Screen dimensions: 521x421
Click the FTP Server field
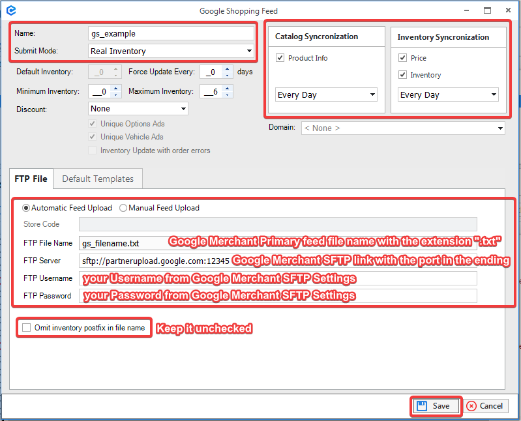278,261
